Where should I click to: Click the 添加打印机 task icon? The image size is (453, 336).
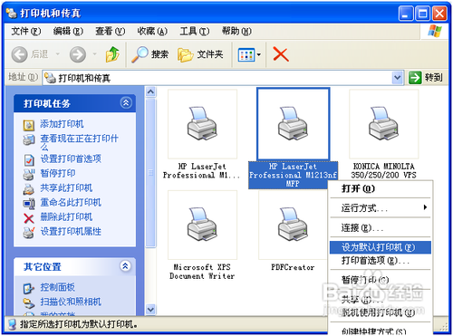click(x=29, y=125)
